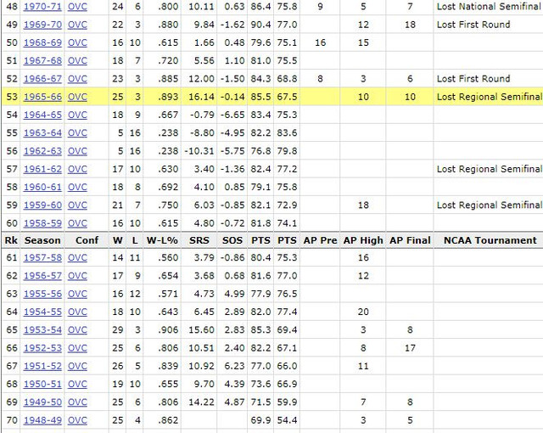Click the .893 win percentage cell
Image resolution: width=543 pixels, height=433 pixels.
[168, 97]
